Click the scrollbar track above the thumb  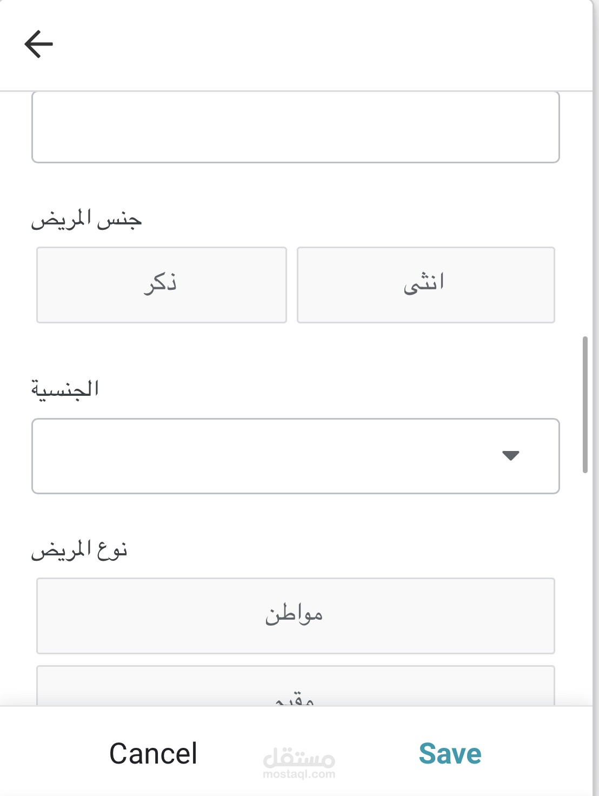[585, 216]
